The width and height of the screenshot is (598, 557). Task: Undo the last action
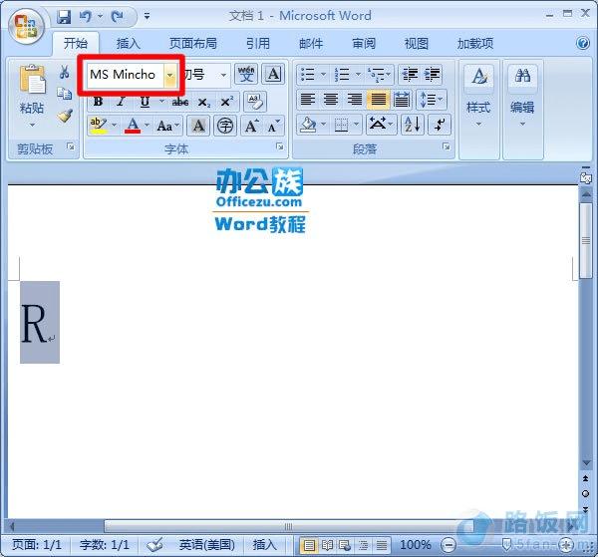pyautogui.click(x=86, y=16)
